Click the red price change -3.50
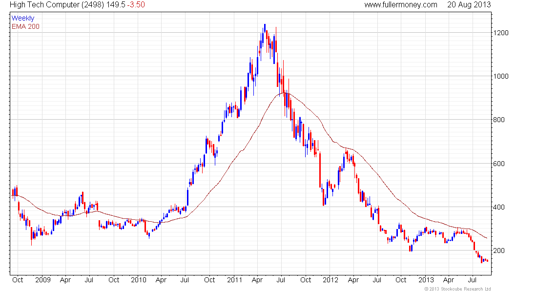 [x=136, y=5]
